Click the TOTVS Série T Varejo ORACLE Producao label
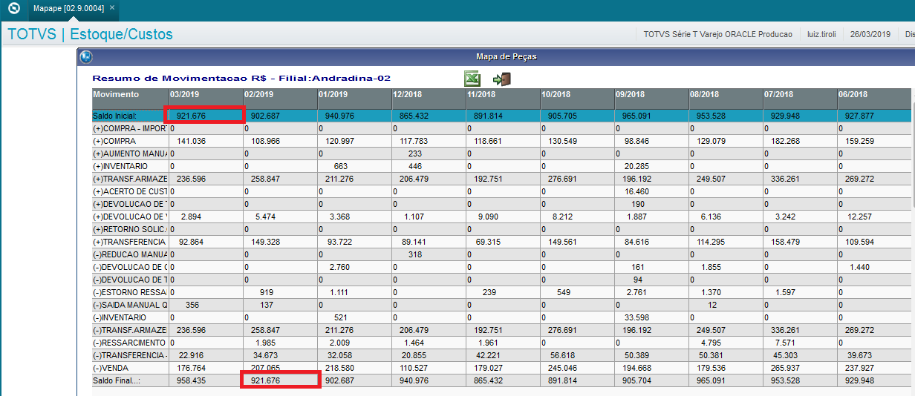This screenshot has width=915, height=396. (717, 34)
